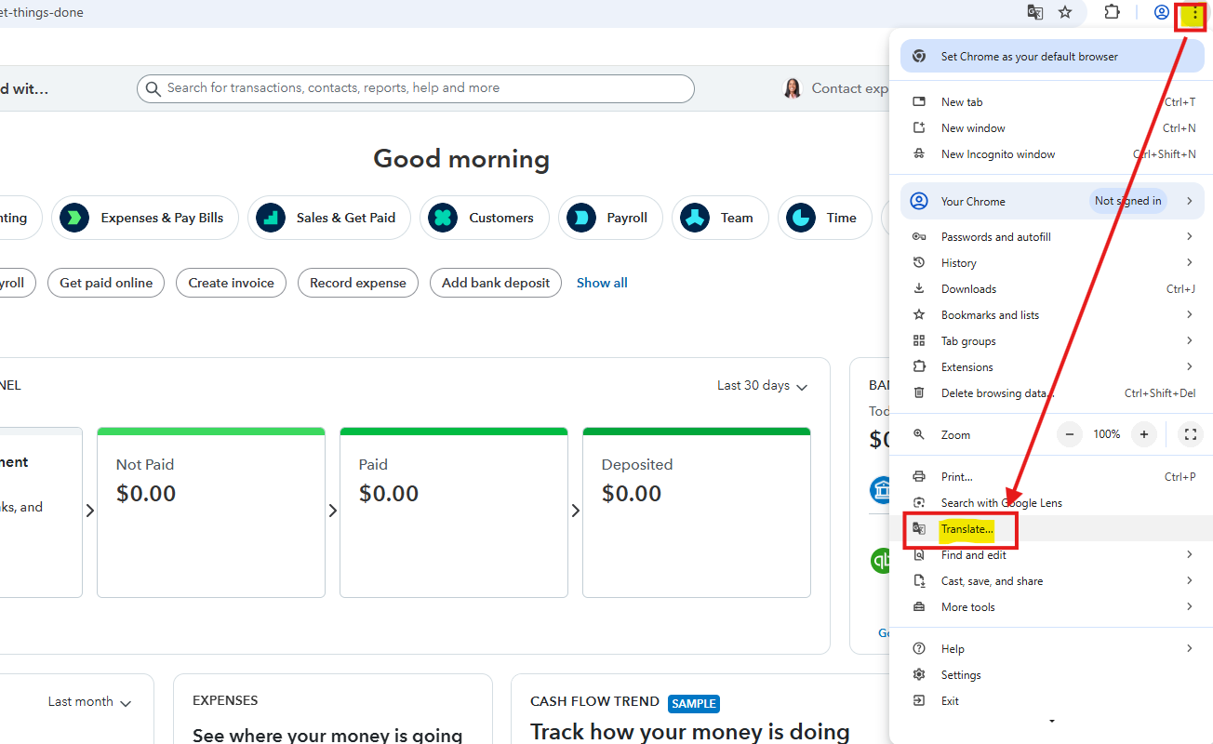1213x744 pixels.
Task: Open the Show all link
Action: pos(602,283)
